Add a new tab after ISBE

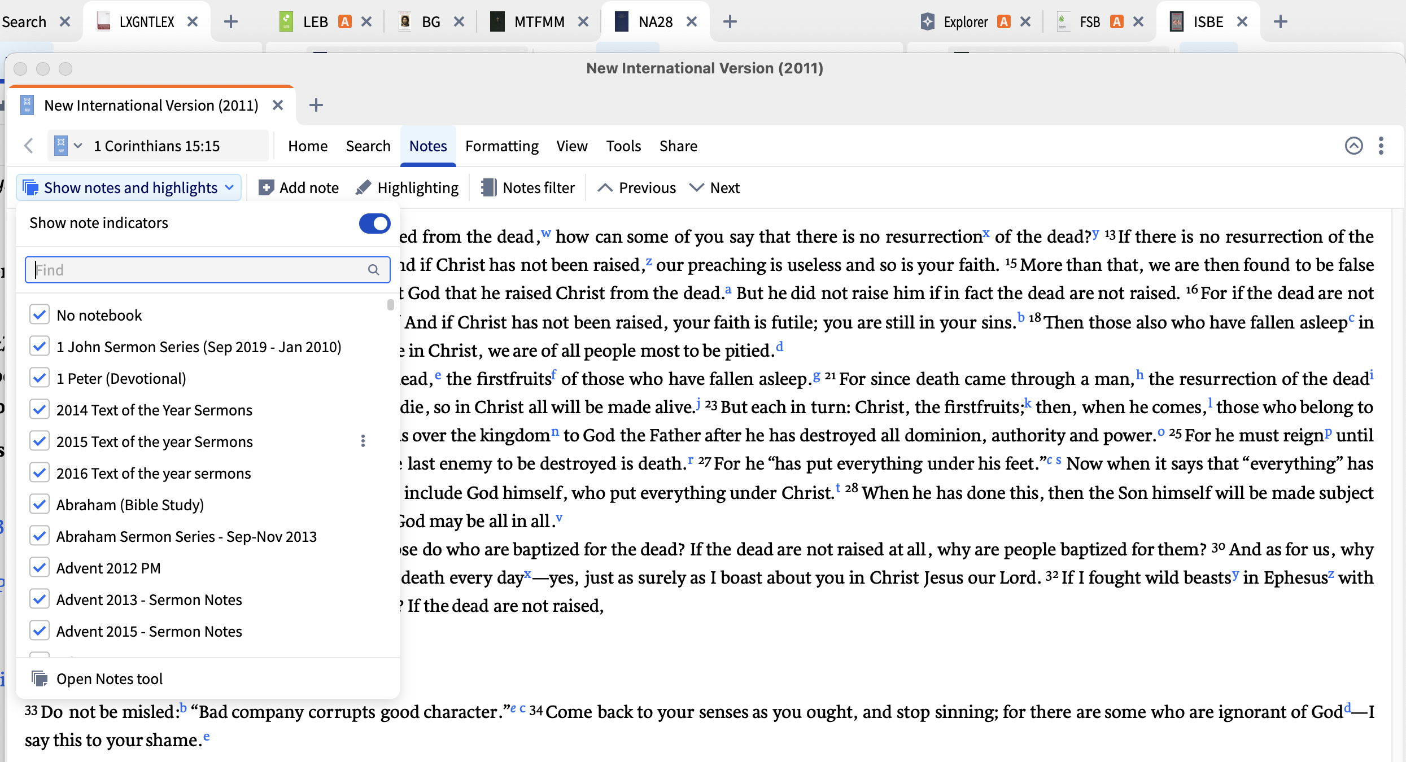pyautogui.click(x=1280, y=21)
